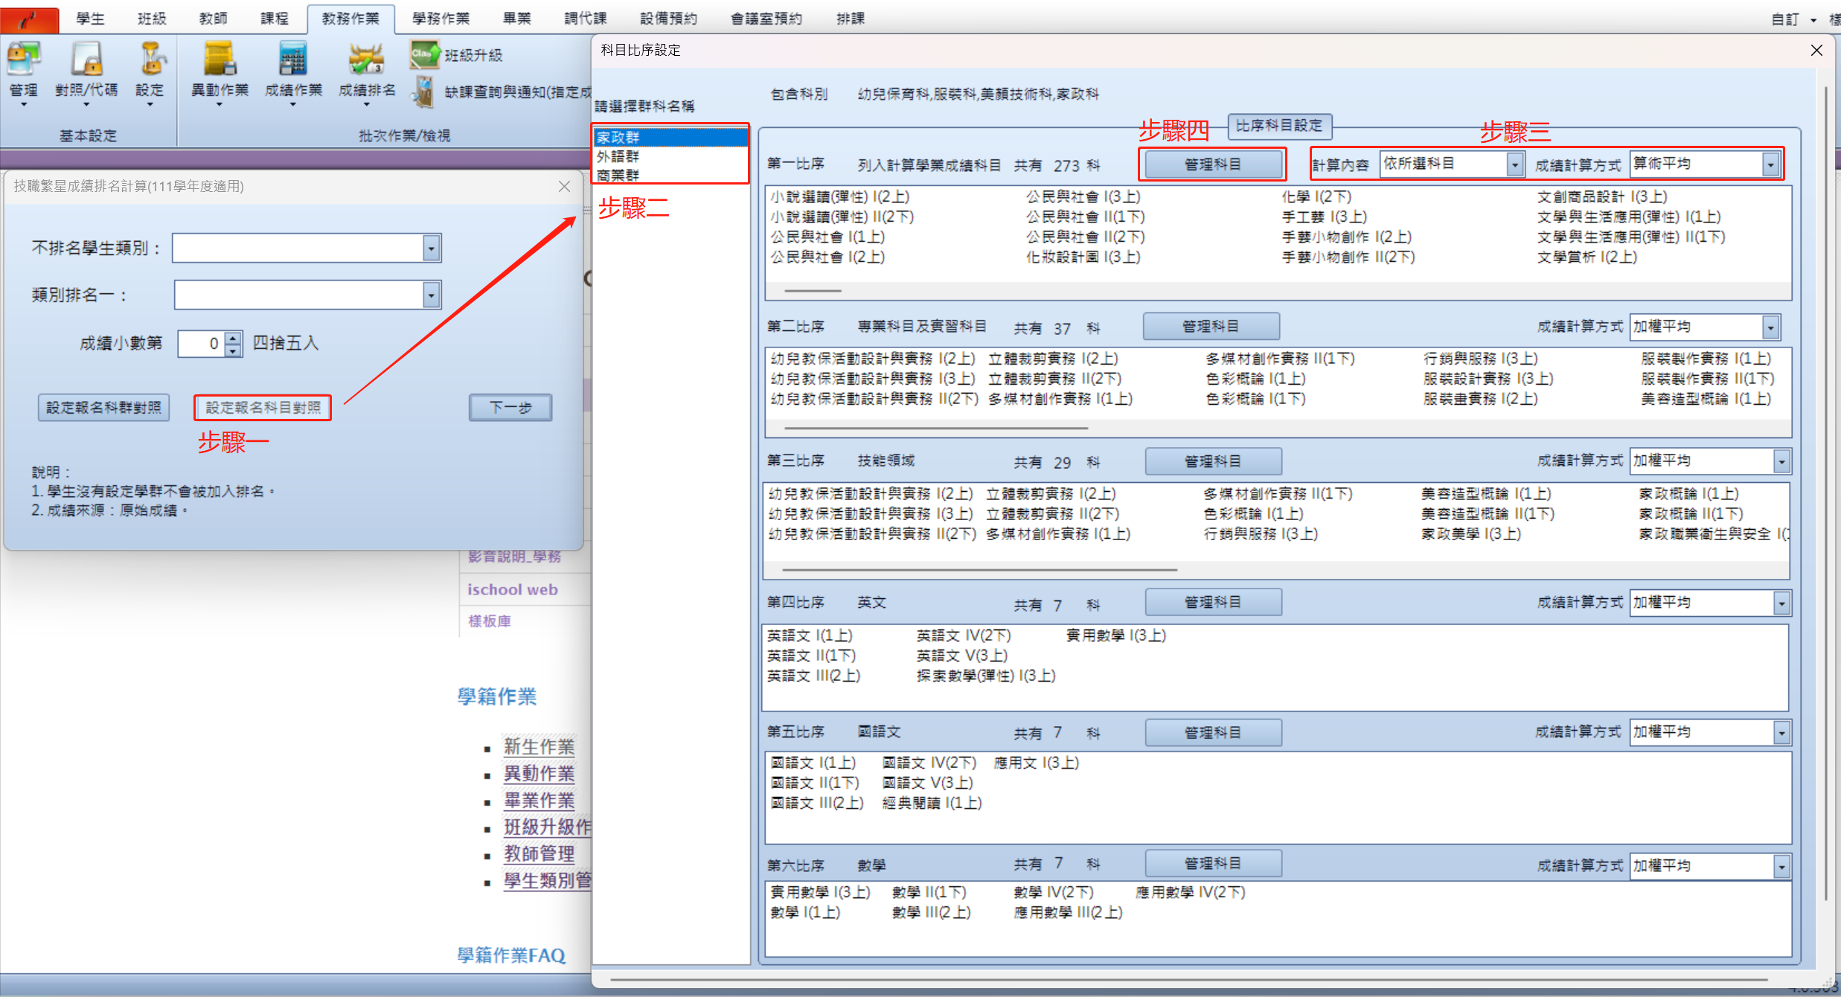The width and height of the screenshot is (1841, 997).
Task: Click 第三比序 subject list horizontal scrollbar
Action: (979, 570)
